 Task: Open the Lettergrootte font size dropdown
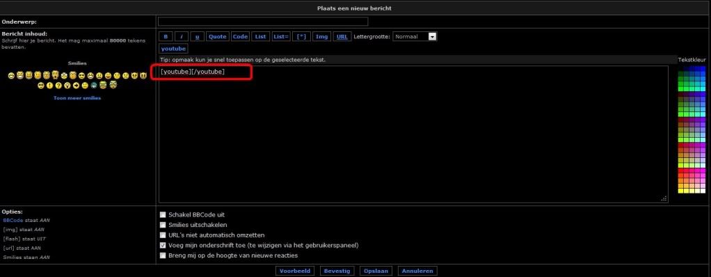(x=415, y=37)
